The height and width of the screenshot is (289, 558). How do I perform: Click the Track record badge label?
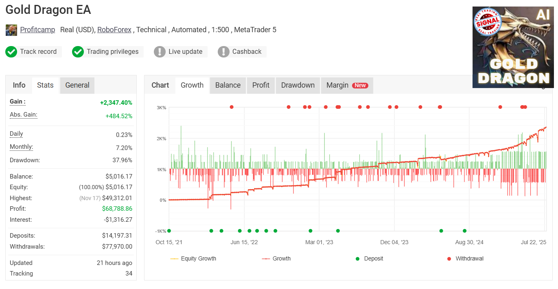(x=38, y=52)
